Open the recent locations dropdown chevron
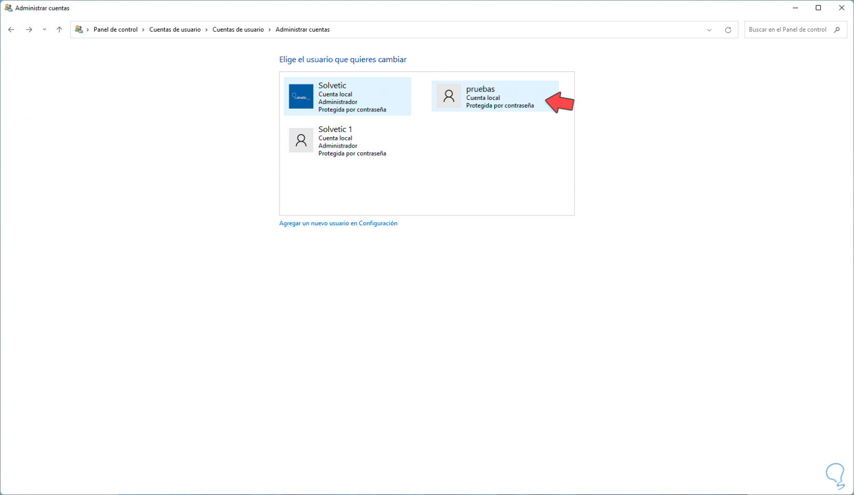This screenshot has height=495, width=854. pyautogui.click(x=45, y=30)
